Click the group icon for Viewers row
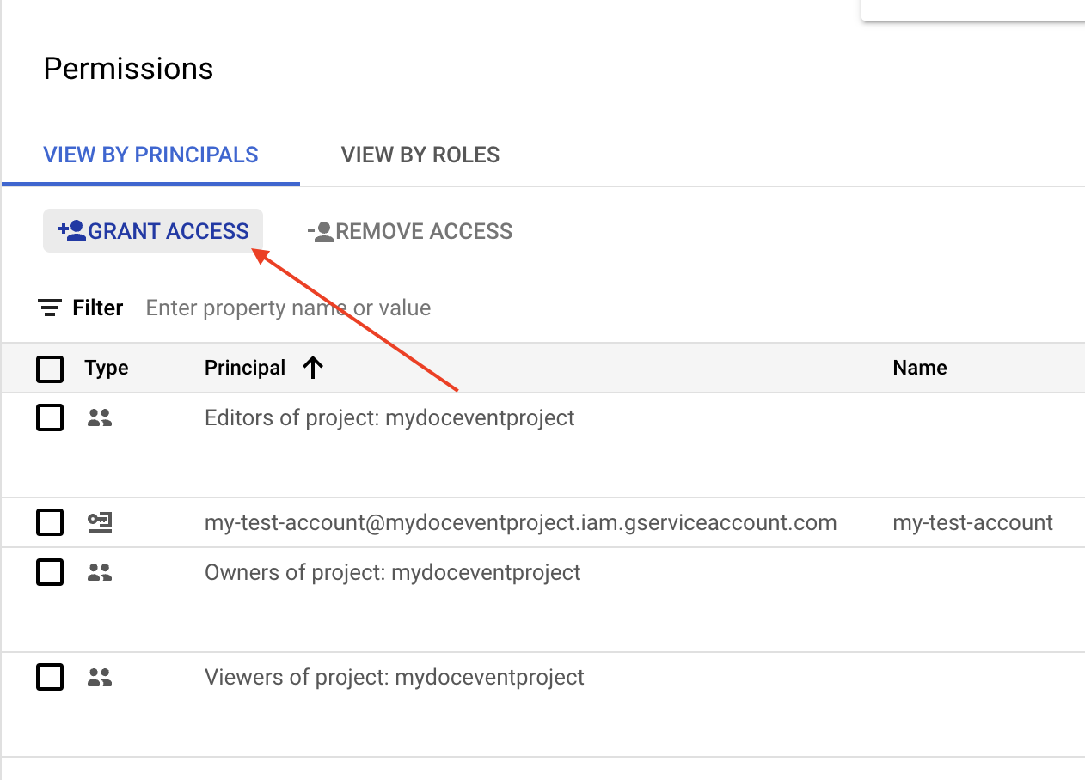1085x780 pixels. [100, 678]
